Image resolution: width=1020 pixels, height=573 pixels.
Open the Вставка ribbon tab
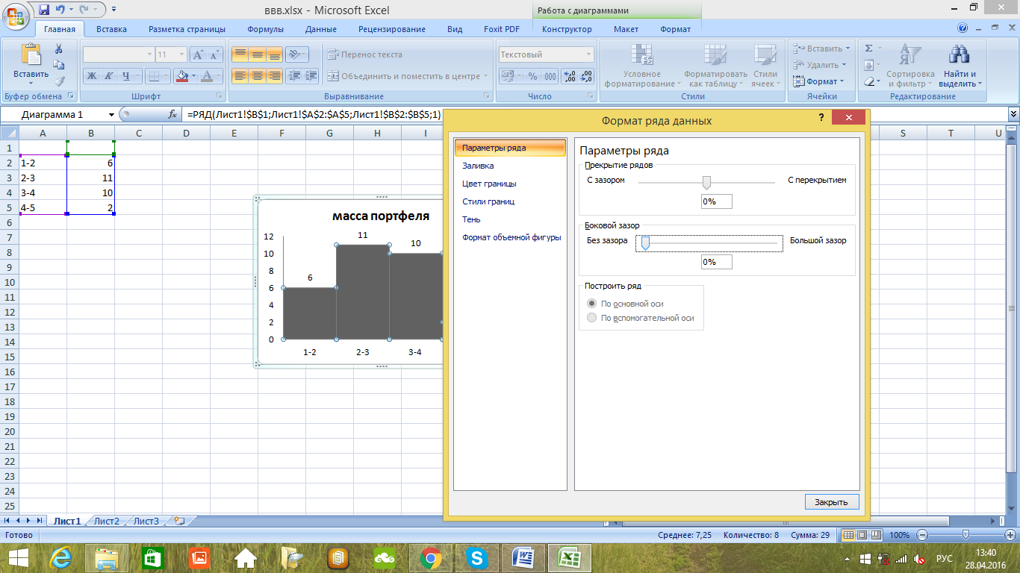click(x=111, y=29)
